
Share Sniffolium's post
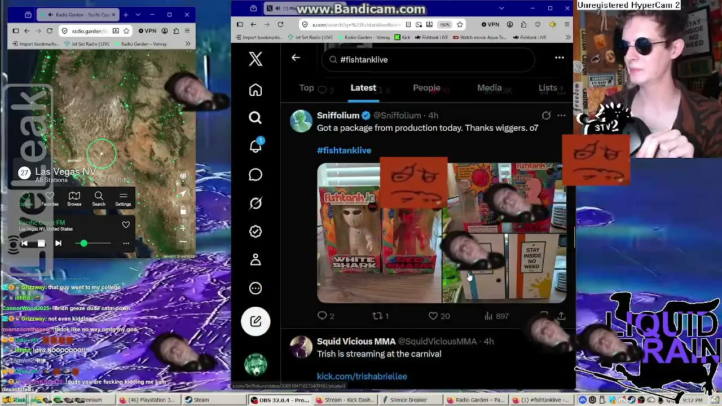tap(561, 316)
